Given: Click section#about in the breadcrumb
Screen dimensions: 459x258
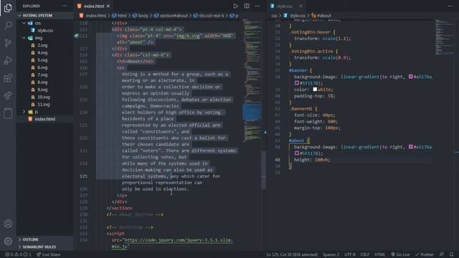Looking at the screenshot, I should pyautogui.click(x=171, y=16).
